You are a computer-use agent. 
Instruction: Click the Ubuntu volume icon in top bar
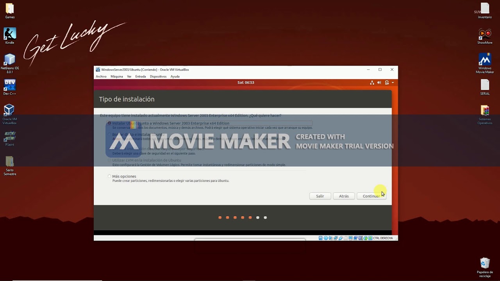coord(379,83)
